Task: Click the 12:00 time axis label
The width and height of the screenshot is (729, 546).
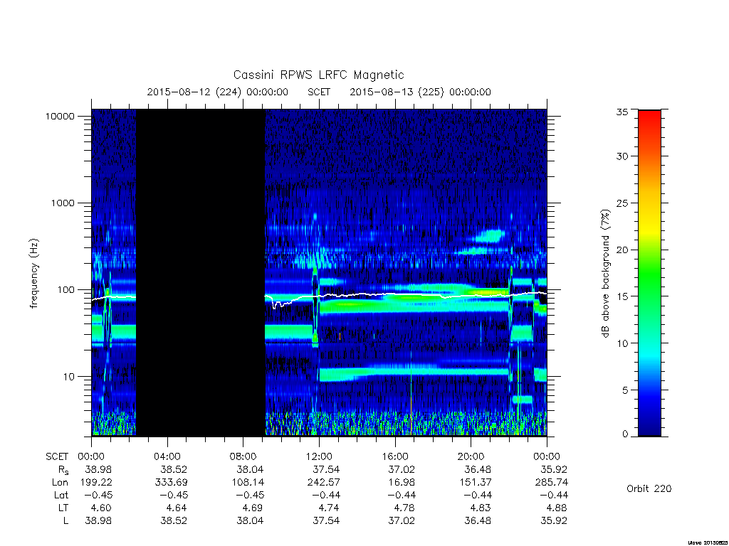Action: pos(319,456)
